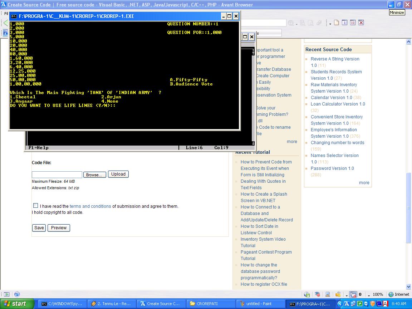Click inside the Code File text field
This screenshot has width=412, height=309.
(x=57, y=174)
